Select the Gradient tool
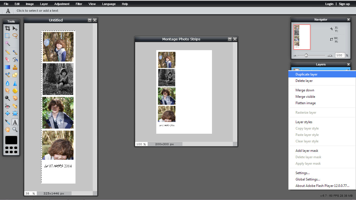Image resolution: width=356 pixels, height=200 pixels. click(8, 67)
